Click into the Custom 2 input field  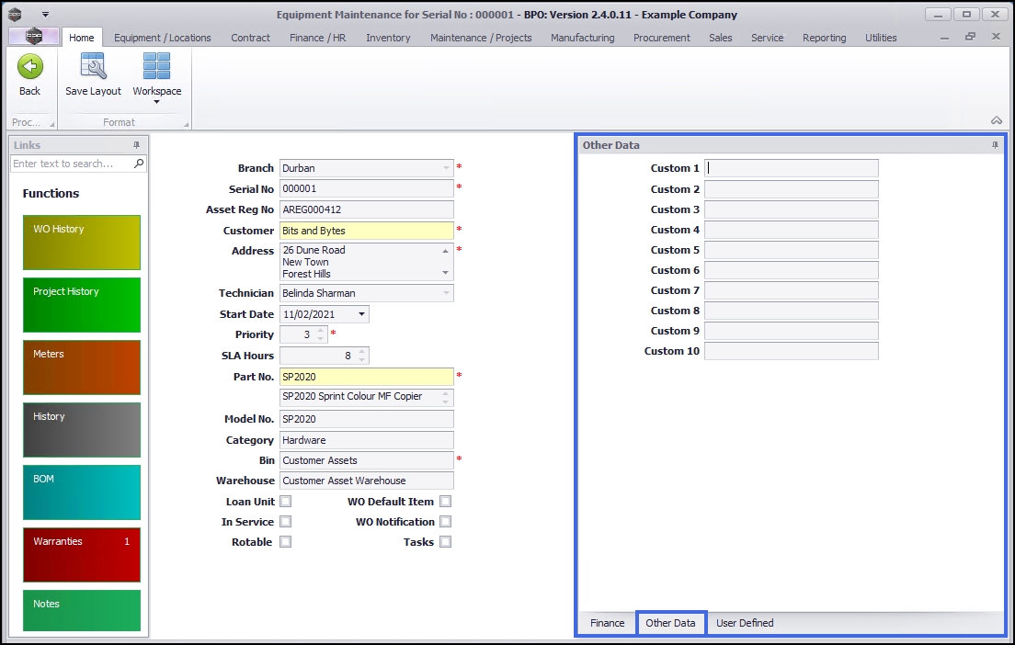[791, 189]
